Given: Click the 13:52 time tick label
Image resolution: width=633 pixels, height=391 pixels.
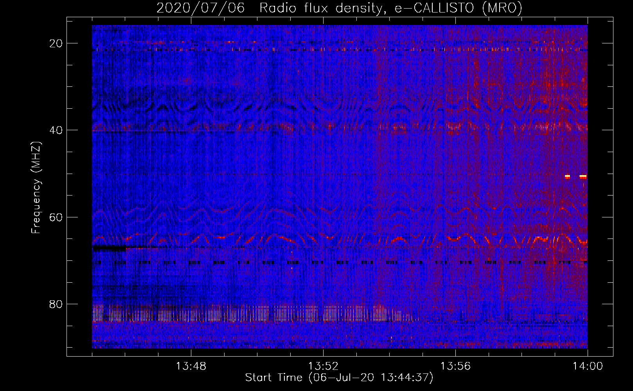Looking at the screenshot, I should [323, 366].
